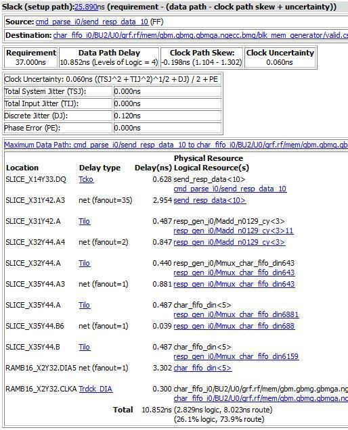The image size is (348, 430).
Task: Open the char_fifo_din<5> net link
Action: [202, 368]
